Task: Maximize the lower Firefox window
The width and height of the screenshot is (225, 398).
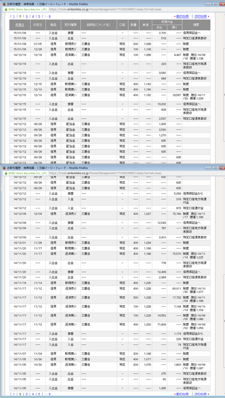Action: click(216, 168)
